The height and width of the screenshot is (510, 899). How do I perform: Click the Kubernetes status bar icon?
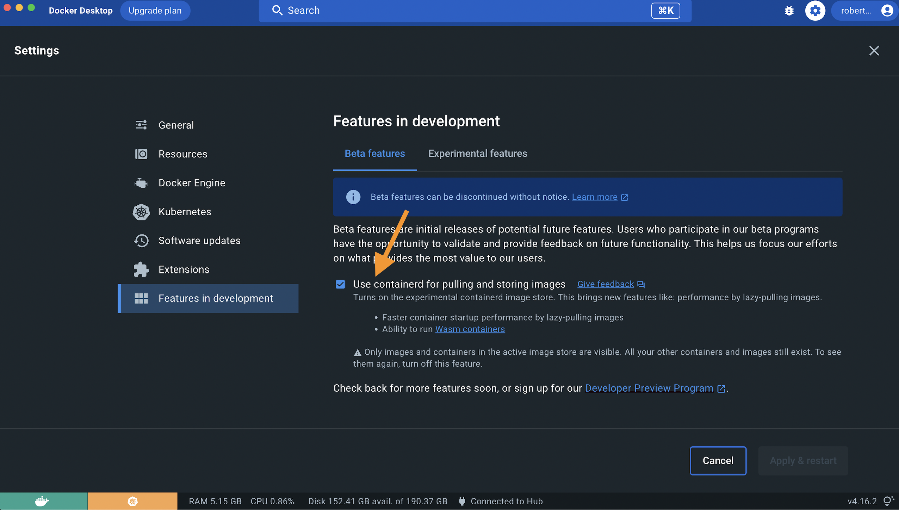[x=132, y=501]
